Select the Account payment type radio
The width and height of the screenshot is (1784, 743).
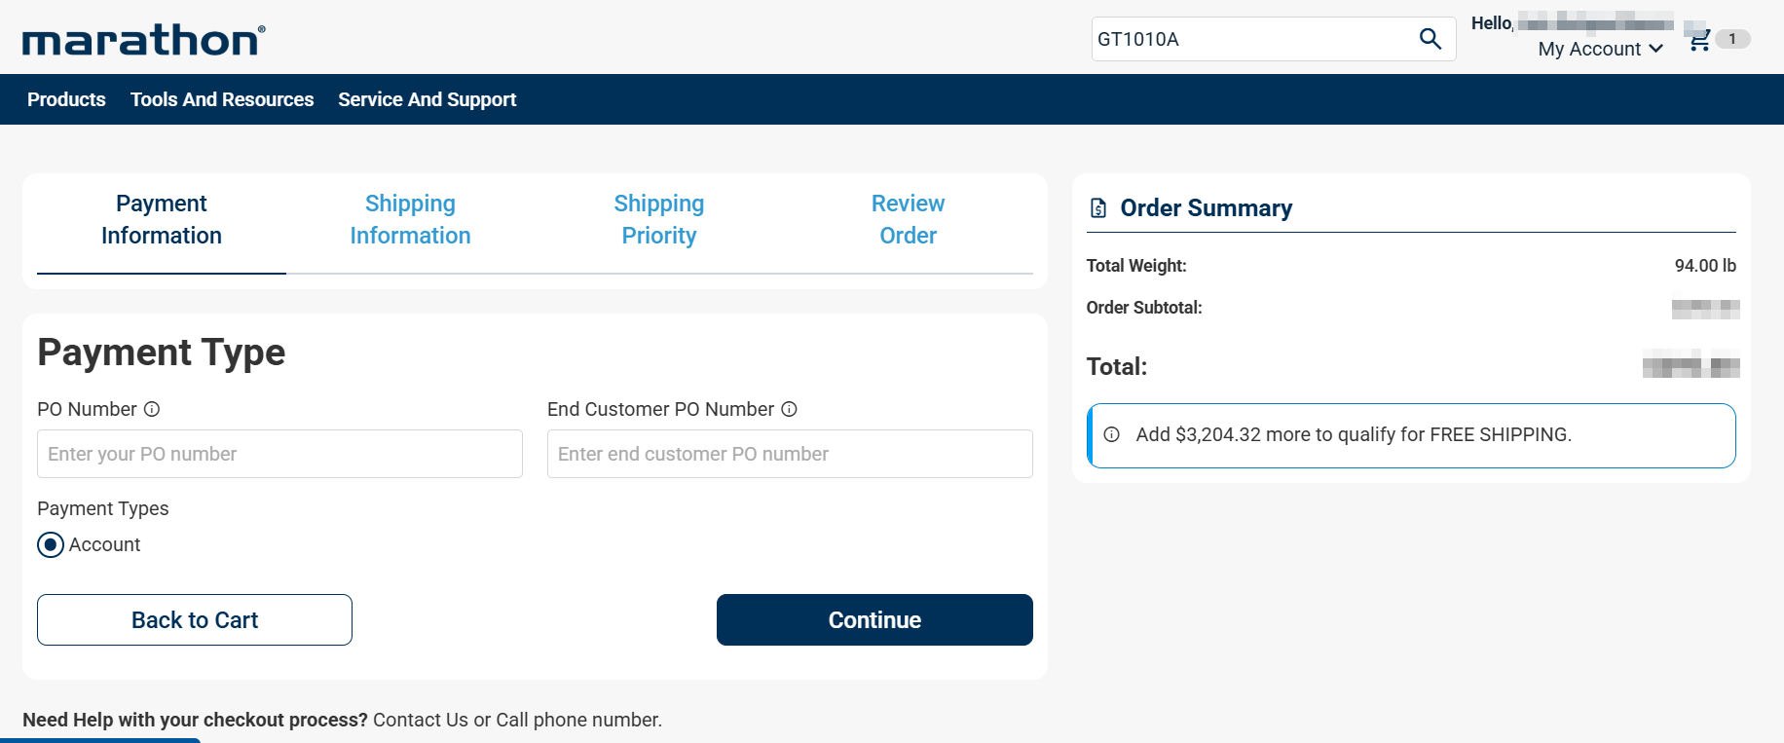pyautogui.click(x=51, y=545)
